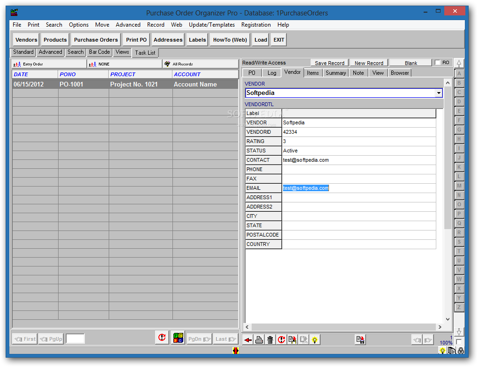Image resolution: width=478 pixels, height=367 pixels.
Task: Open the Task List tab
Action: 145,53
